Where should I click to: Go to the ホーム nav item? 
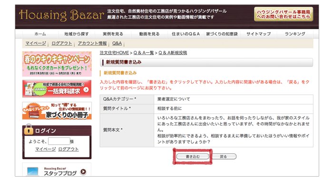(40, 34)
